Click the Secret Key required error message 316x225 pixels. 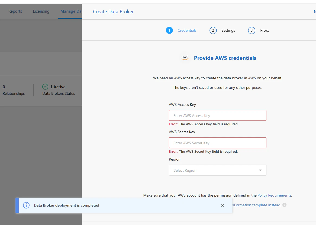click(203, 152)
